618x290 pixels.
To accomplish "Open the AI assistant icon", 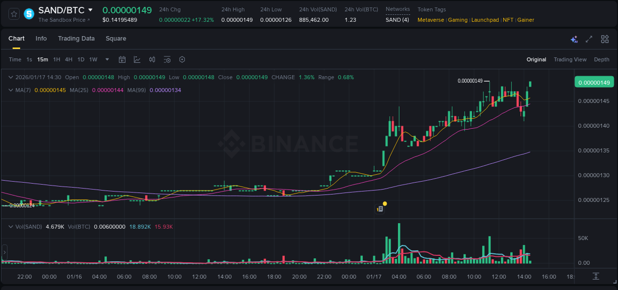I will tap(574, 39).
